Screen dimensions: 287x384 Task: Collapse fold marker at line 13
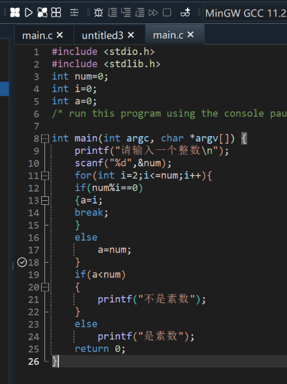coord(45,200)
